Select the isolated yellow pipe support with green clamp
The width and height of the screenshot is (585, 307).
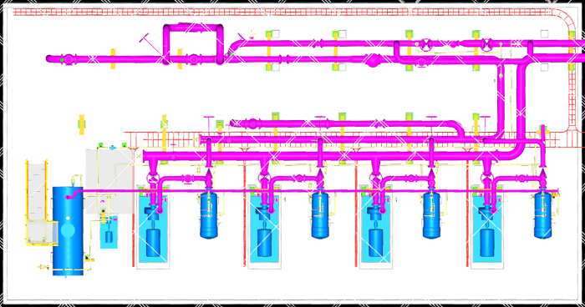pyautogui.click(x=81, y=125)
